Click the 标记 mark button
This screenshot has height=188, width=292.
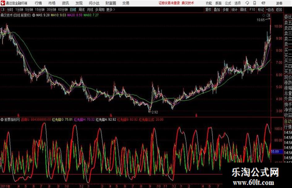click(261, 10)
